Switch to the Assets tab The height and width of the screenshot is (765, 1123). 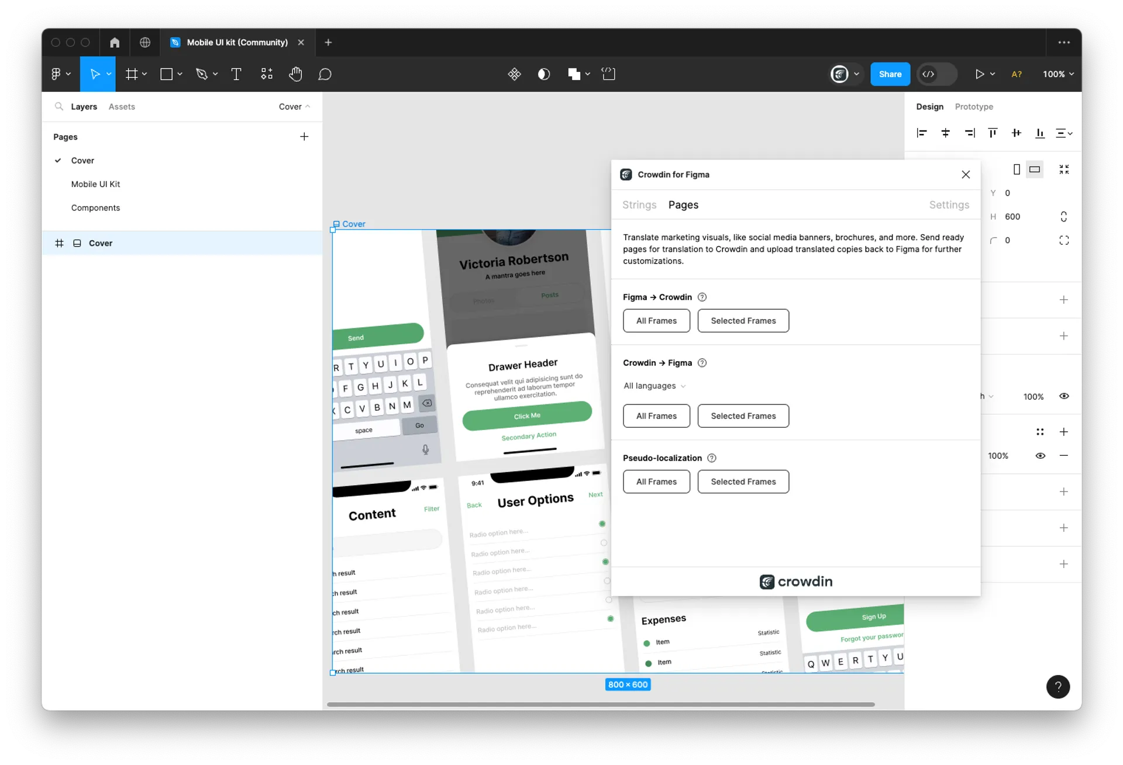pyautogui.click(x=122, y=106)
